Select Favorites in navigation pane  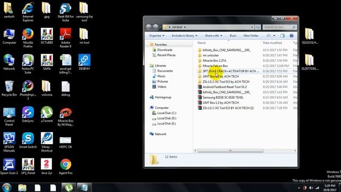coord(161,44)
